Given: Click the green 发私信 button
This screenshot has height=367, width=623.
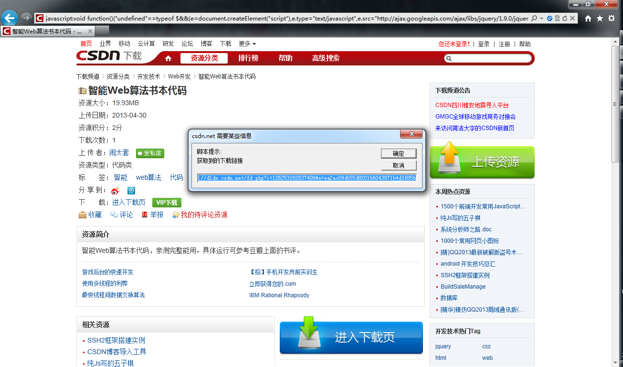Looking at the screenshot, I should click(x=150, y=153).
